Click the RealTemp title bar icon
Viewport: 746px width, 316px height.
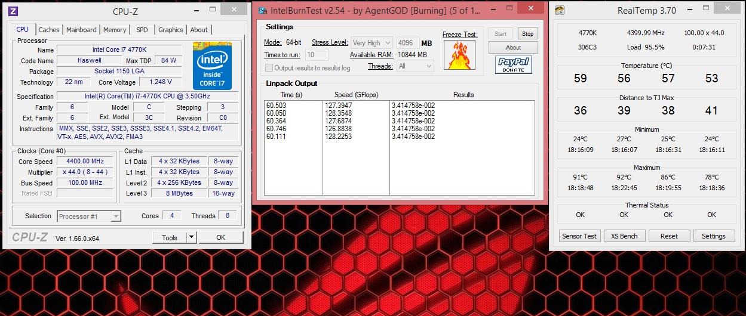click(560, 10)
